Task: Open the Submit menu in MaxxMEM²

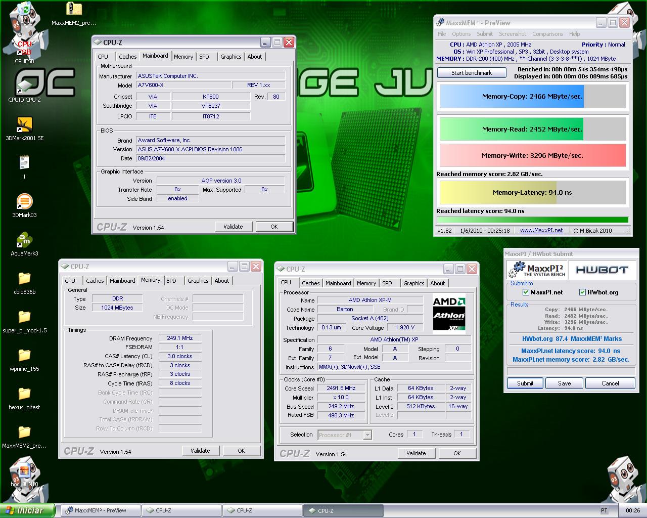Action: pos(485,34)
